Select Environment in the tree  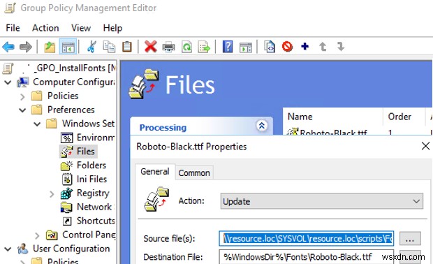96,138
